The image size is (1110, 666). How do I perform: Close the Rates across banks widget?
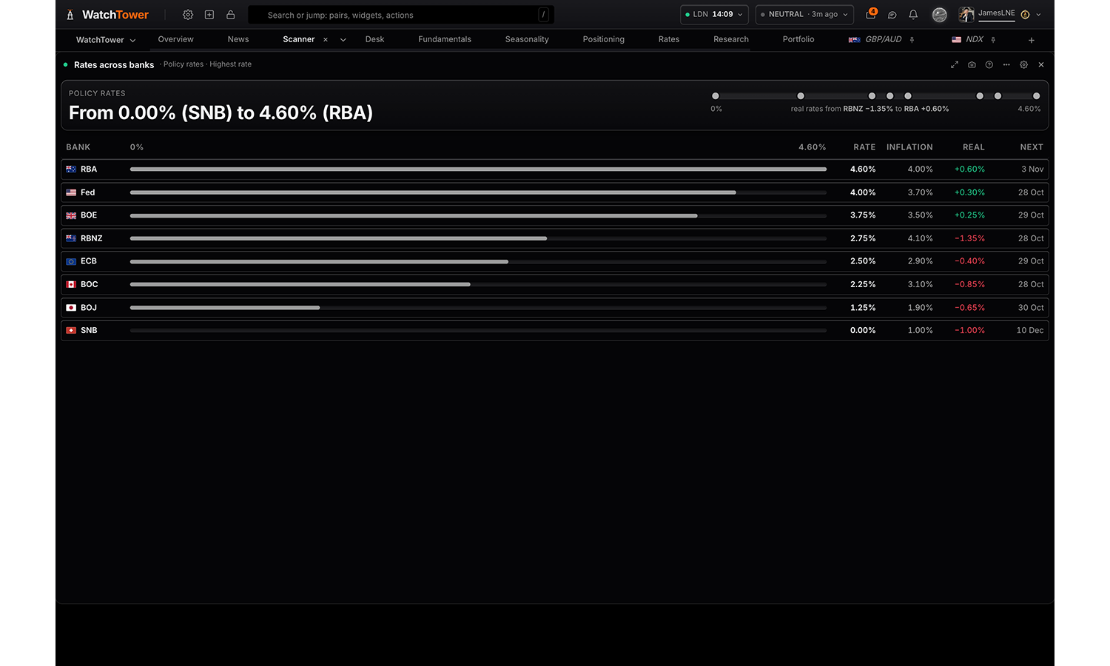[x=1041, y=65]
